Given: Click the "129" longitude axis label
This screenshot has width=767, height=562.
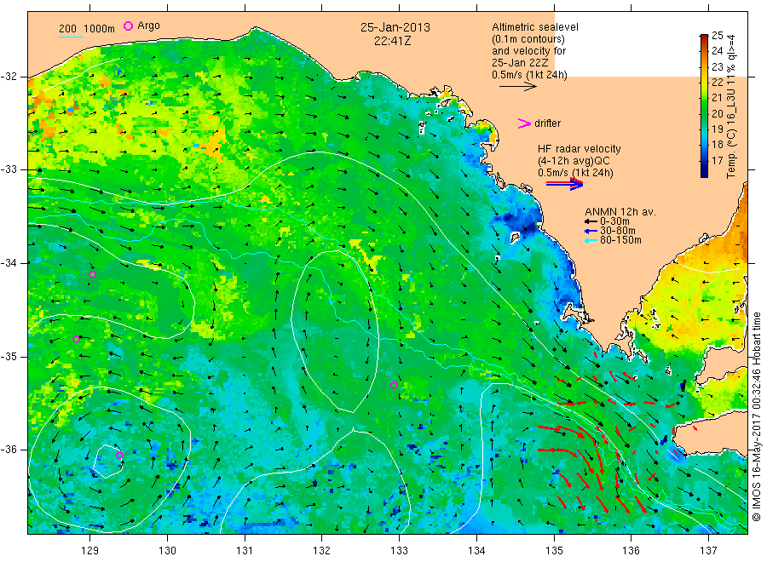Looking at the screenshot, I should point(90,551).
